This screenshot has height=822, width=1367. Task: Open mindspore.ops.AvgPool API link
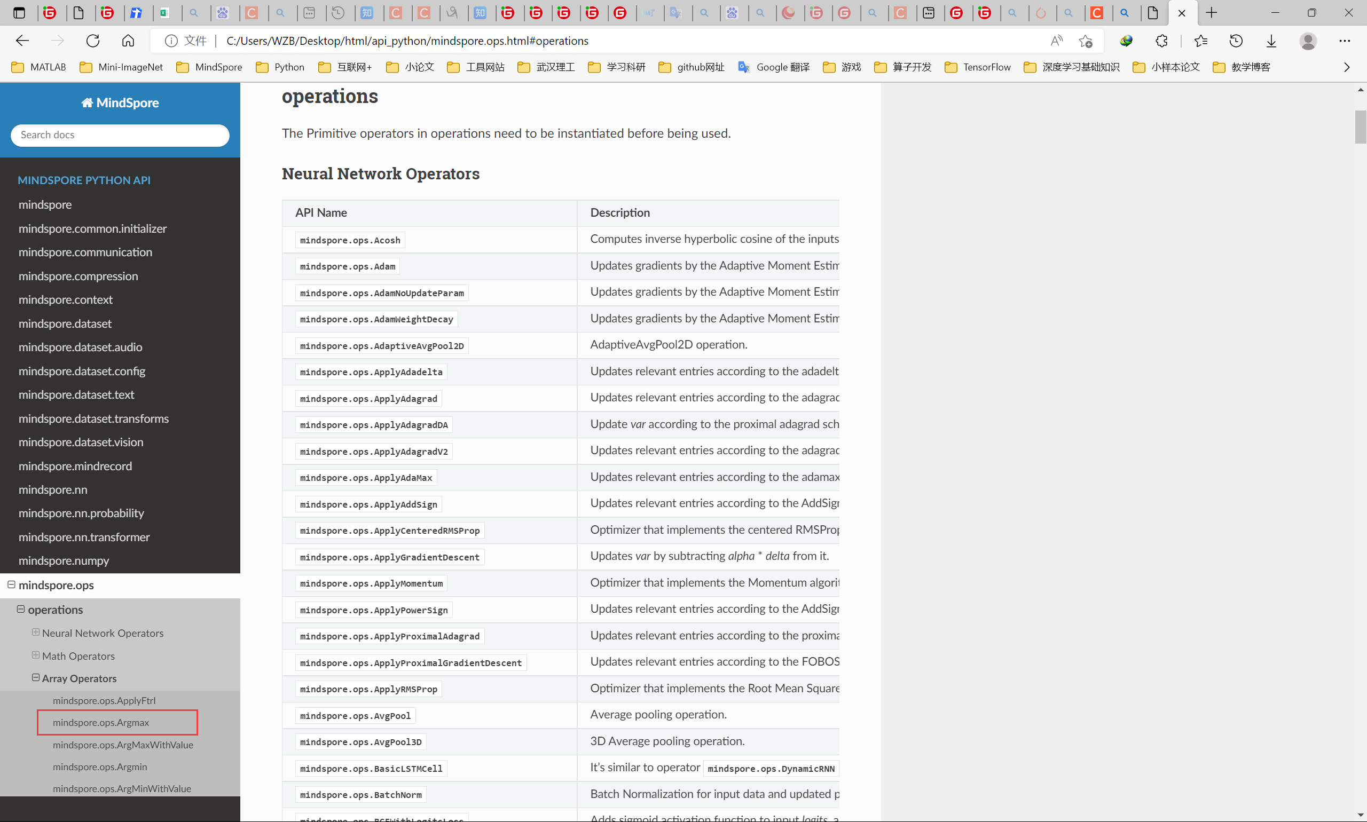point(355,716)
